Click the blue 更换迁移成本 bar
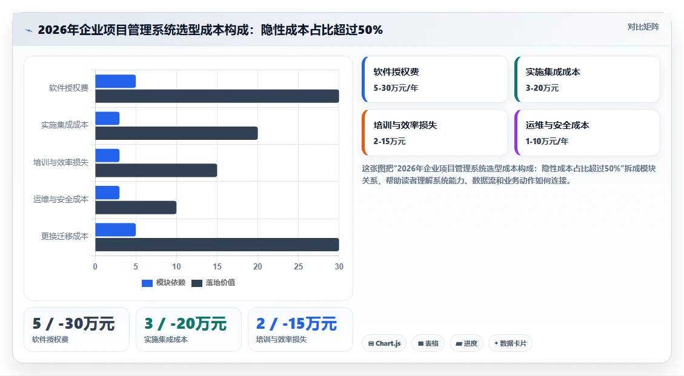 115,229
